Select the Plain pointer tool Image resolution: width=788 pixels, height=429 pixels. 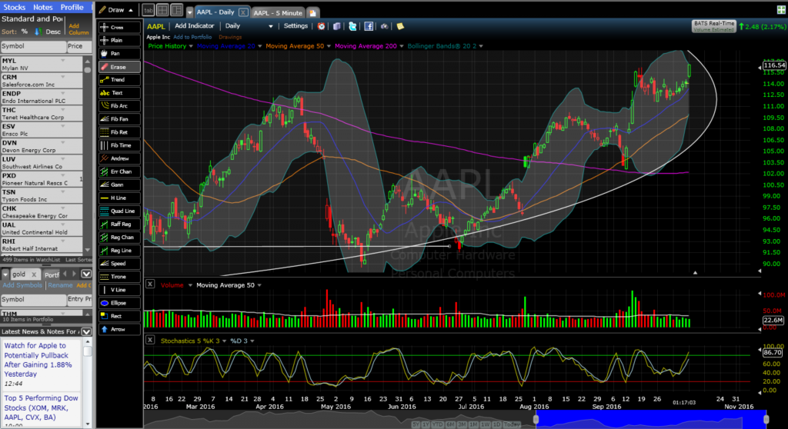pyautogui.click(x=119, y=40)
